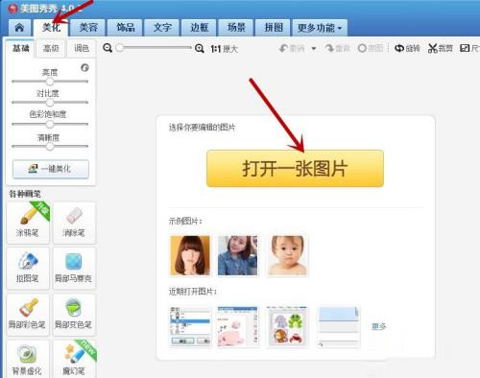The height and width of the screenshot is (378, 480).
Task: Click the restore original image button
Action: click(371, 49)
